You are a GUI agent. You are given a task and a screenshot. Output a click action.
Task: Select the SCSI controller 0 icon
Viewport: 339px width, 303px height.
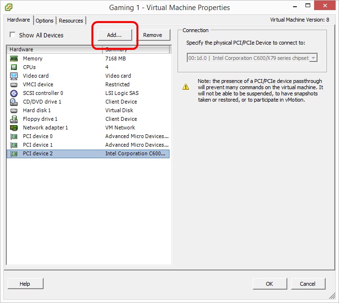14,93
